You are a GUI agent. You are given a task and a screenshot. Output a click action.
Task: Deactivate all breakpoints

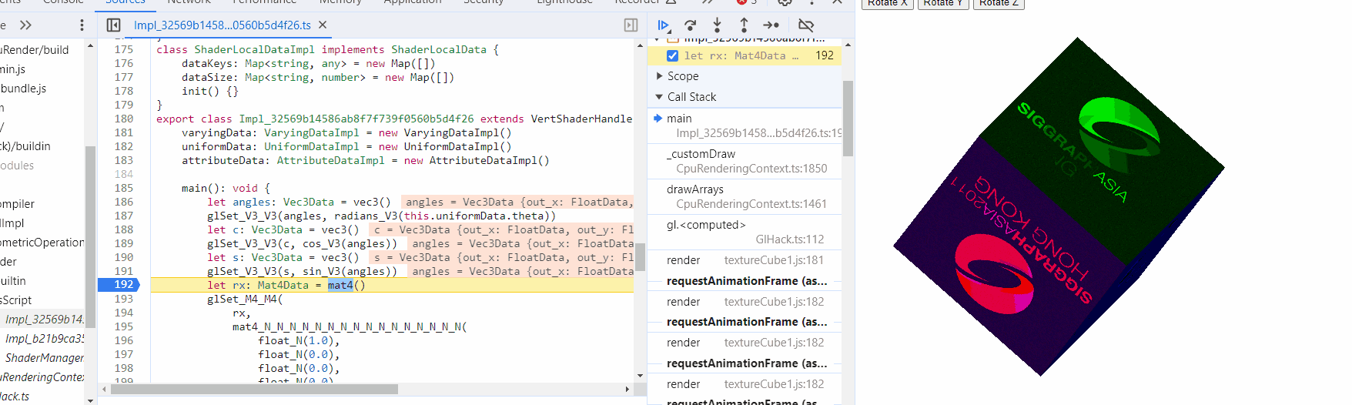(x=806, y=25)
